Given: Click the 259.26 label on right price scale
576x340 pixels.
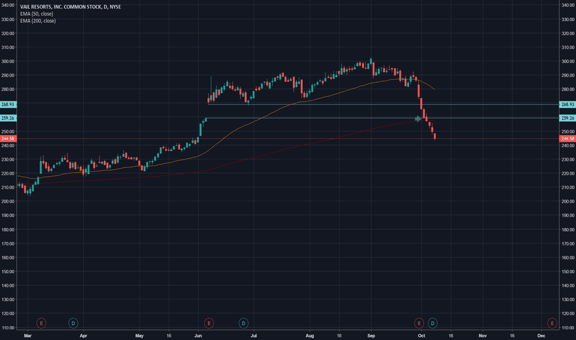Looking at the screenshot, I should click(x=567, y=118).
